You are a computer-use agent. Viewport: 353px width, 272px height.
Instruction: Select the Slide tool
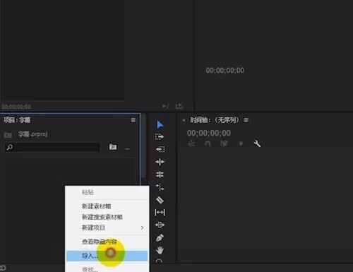pyautogui.click(x=160, y=225)
